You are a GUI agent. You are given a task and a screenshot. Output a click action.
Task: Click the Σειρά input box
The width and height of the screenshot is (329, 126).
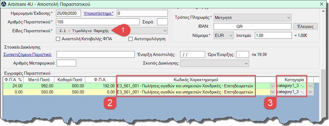tap(162, 22)
